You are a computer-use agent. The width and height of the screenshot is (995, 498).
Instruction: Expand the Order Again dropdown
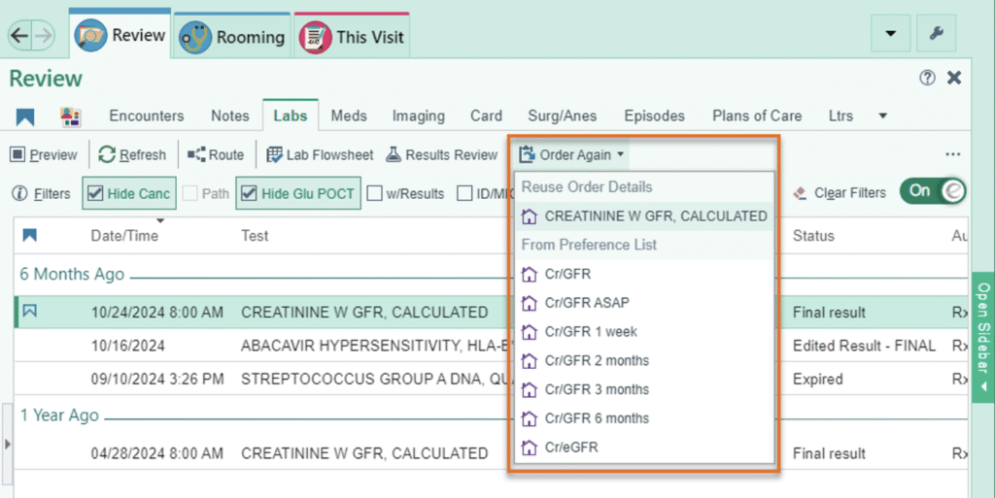point(573,154)
